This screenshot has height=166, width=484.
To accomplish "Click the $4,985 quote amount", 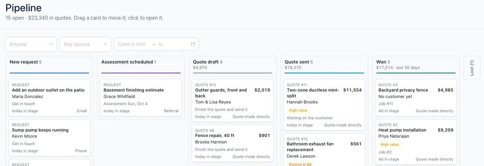I will point(445,90).
